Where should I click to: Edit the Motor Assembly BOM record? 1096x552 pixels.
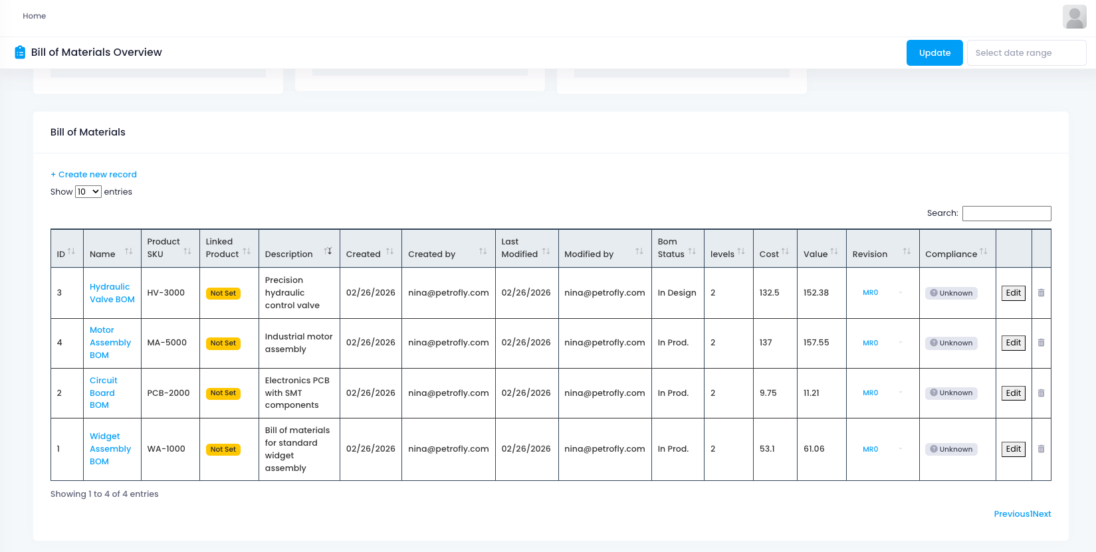(1013, 343)
